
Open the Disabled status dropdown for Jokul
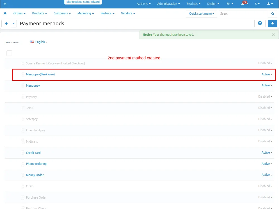pos(265,108)
